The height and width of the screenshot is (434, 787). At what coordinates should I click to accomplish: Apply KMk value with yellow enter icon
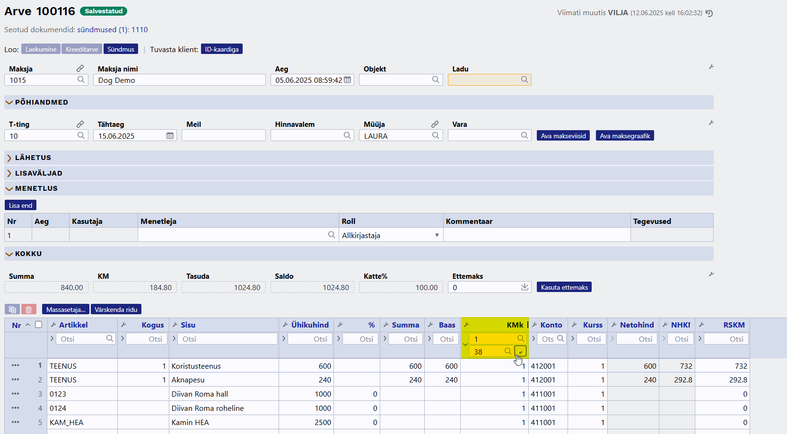[520, 351]
